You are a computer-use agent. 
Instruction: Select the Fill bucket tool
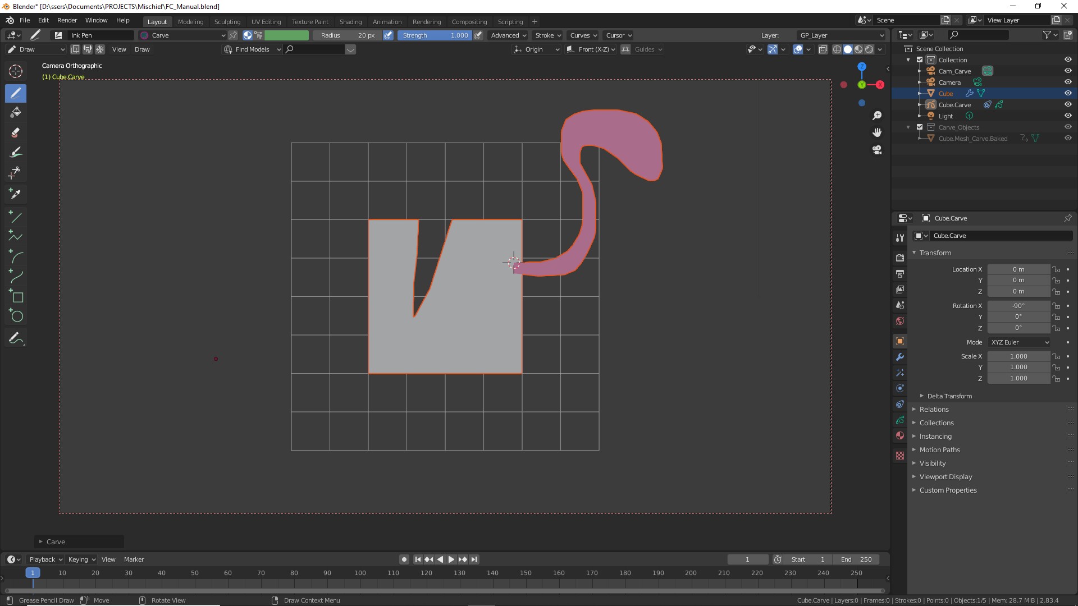pos(16,112)
